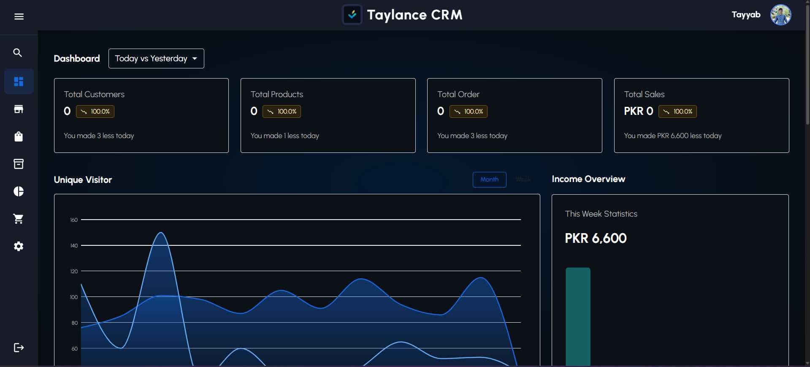Click the 160 axis label
Screen dimensions: 810x367
click(x=74, y=220)
